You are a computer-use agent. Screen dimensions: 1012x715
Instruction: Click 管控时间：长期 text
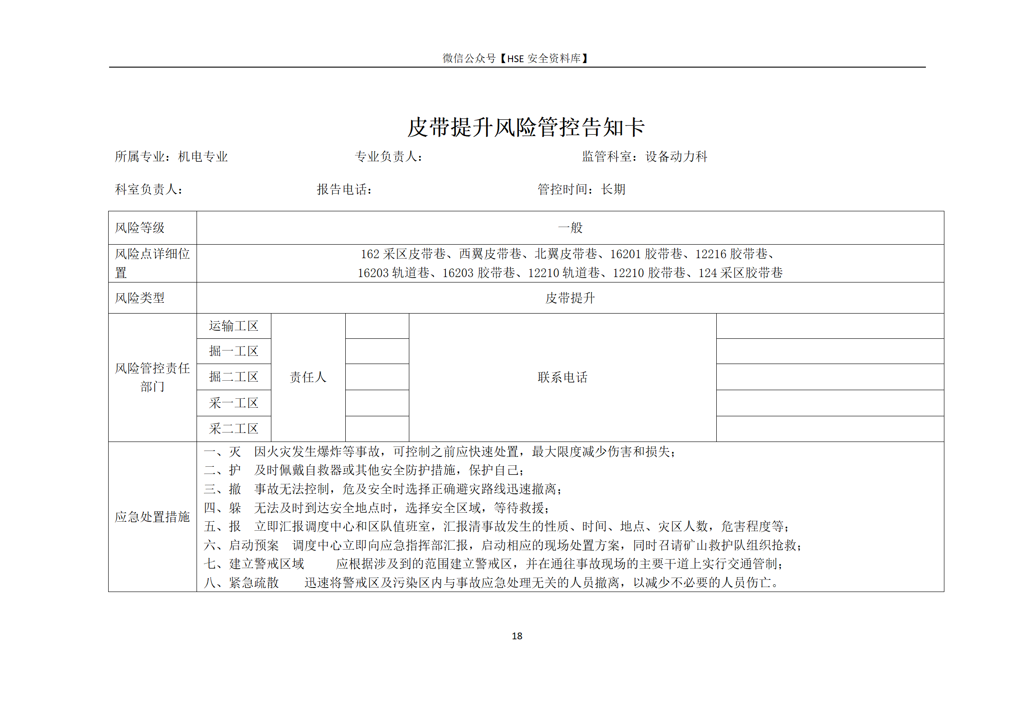click(582, 189)
